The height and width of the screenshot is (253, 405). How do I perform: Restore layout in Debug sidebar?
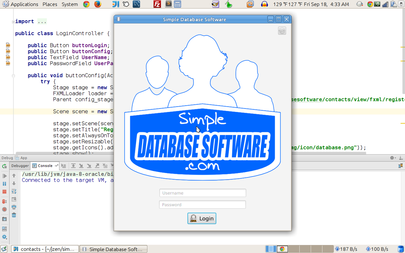pyautogui.click(x=4, y=229)
